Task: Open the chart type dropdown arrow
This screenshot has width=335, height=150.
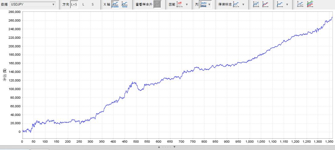Action: 287,5
